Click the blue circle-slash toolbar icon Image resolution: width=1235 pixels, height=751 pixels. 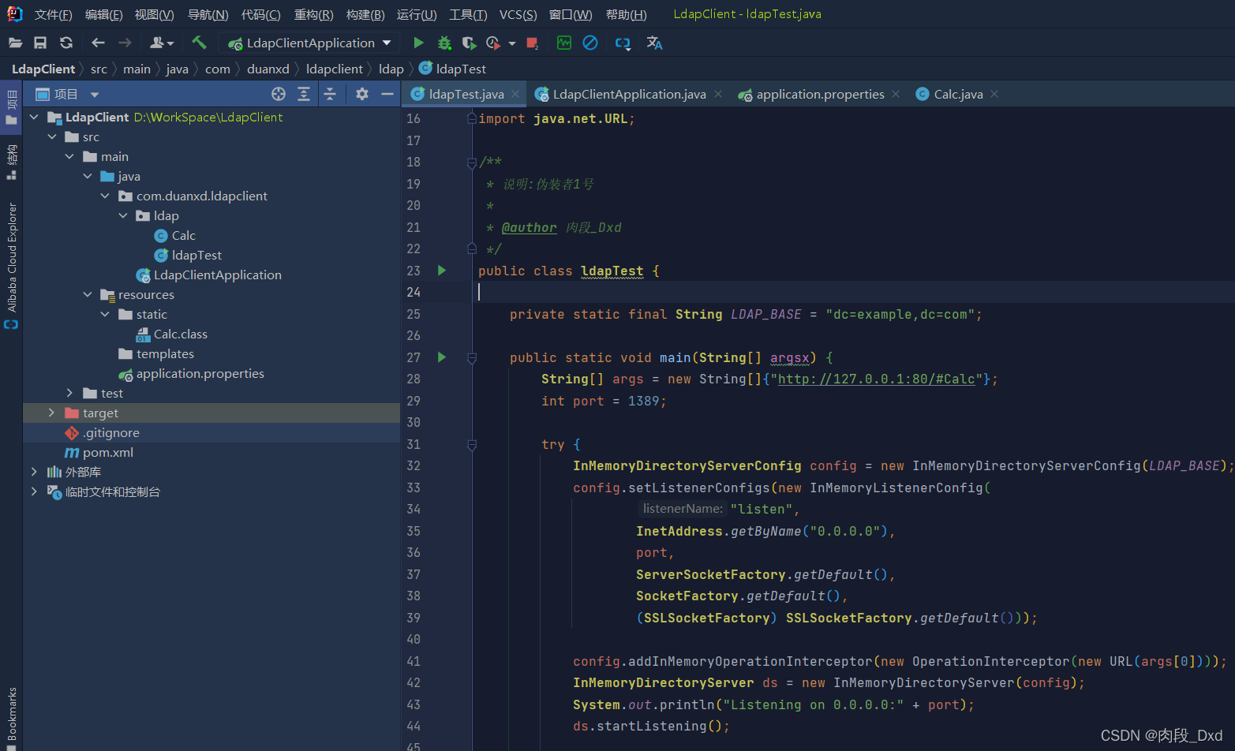coord(590,43)
